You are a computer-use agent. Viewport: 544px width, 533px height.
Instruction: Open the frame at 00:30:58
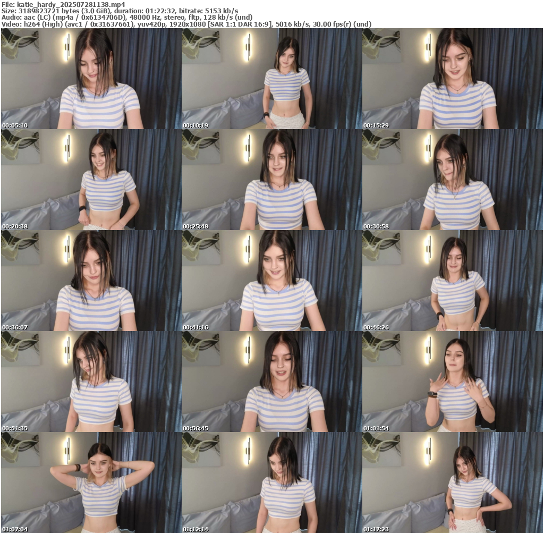[452, 180]
